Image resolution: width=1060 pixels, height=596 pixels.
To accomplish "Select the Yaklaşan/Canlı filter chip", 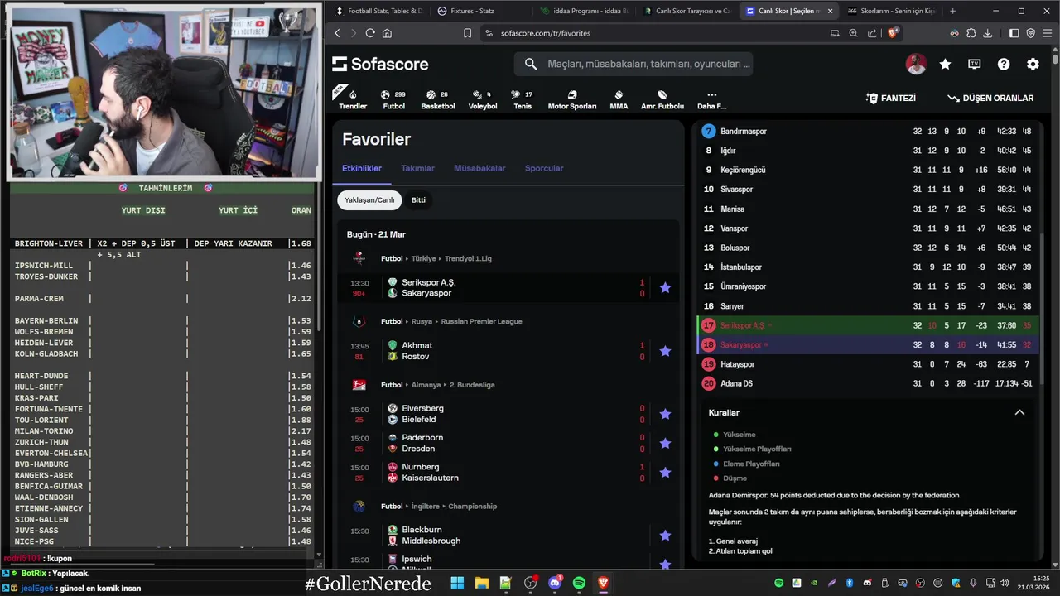I will (369, 199).
